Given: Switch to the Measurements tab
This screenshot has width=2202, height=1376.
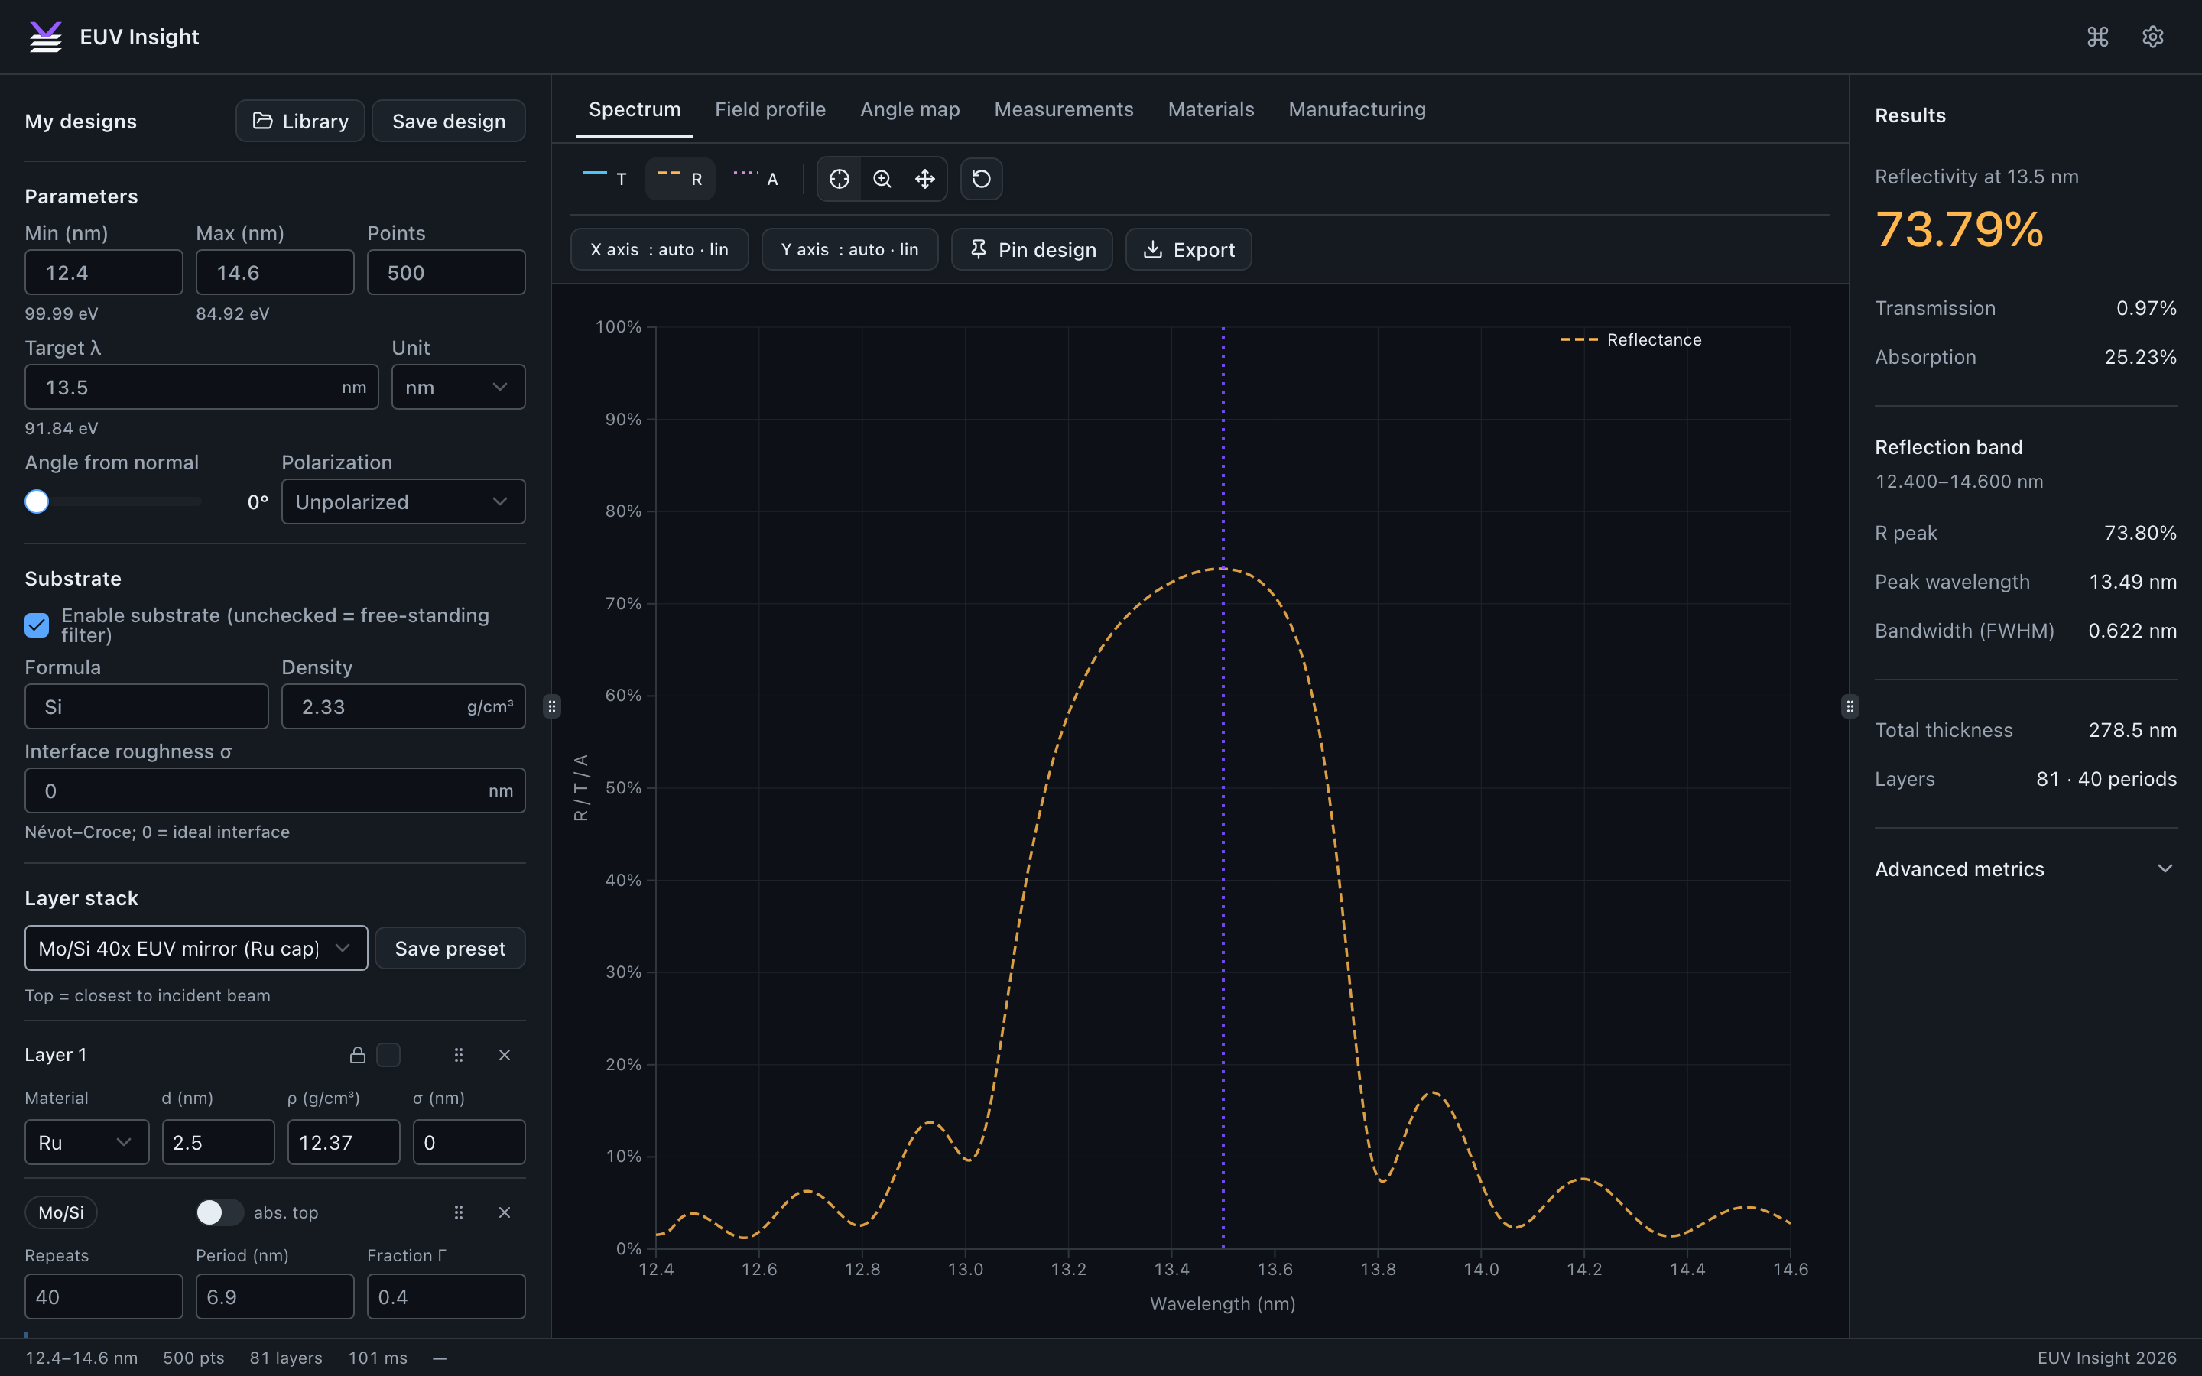Looking at the screenshot, I should tap(1064, 109).
